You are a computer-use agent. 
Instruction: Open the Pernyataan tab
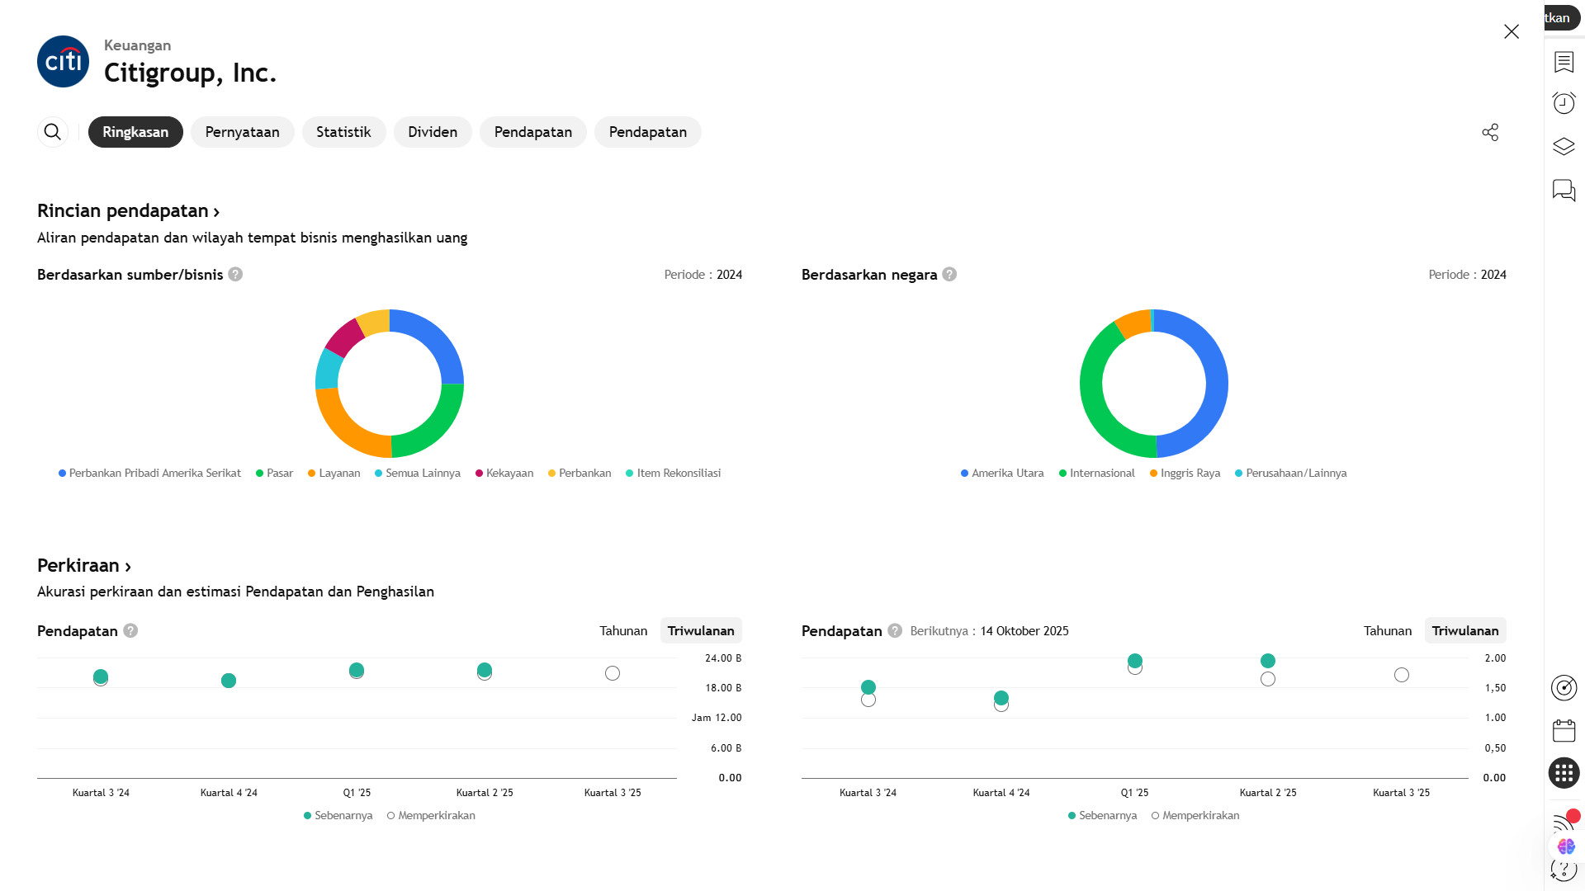point(242,132)
